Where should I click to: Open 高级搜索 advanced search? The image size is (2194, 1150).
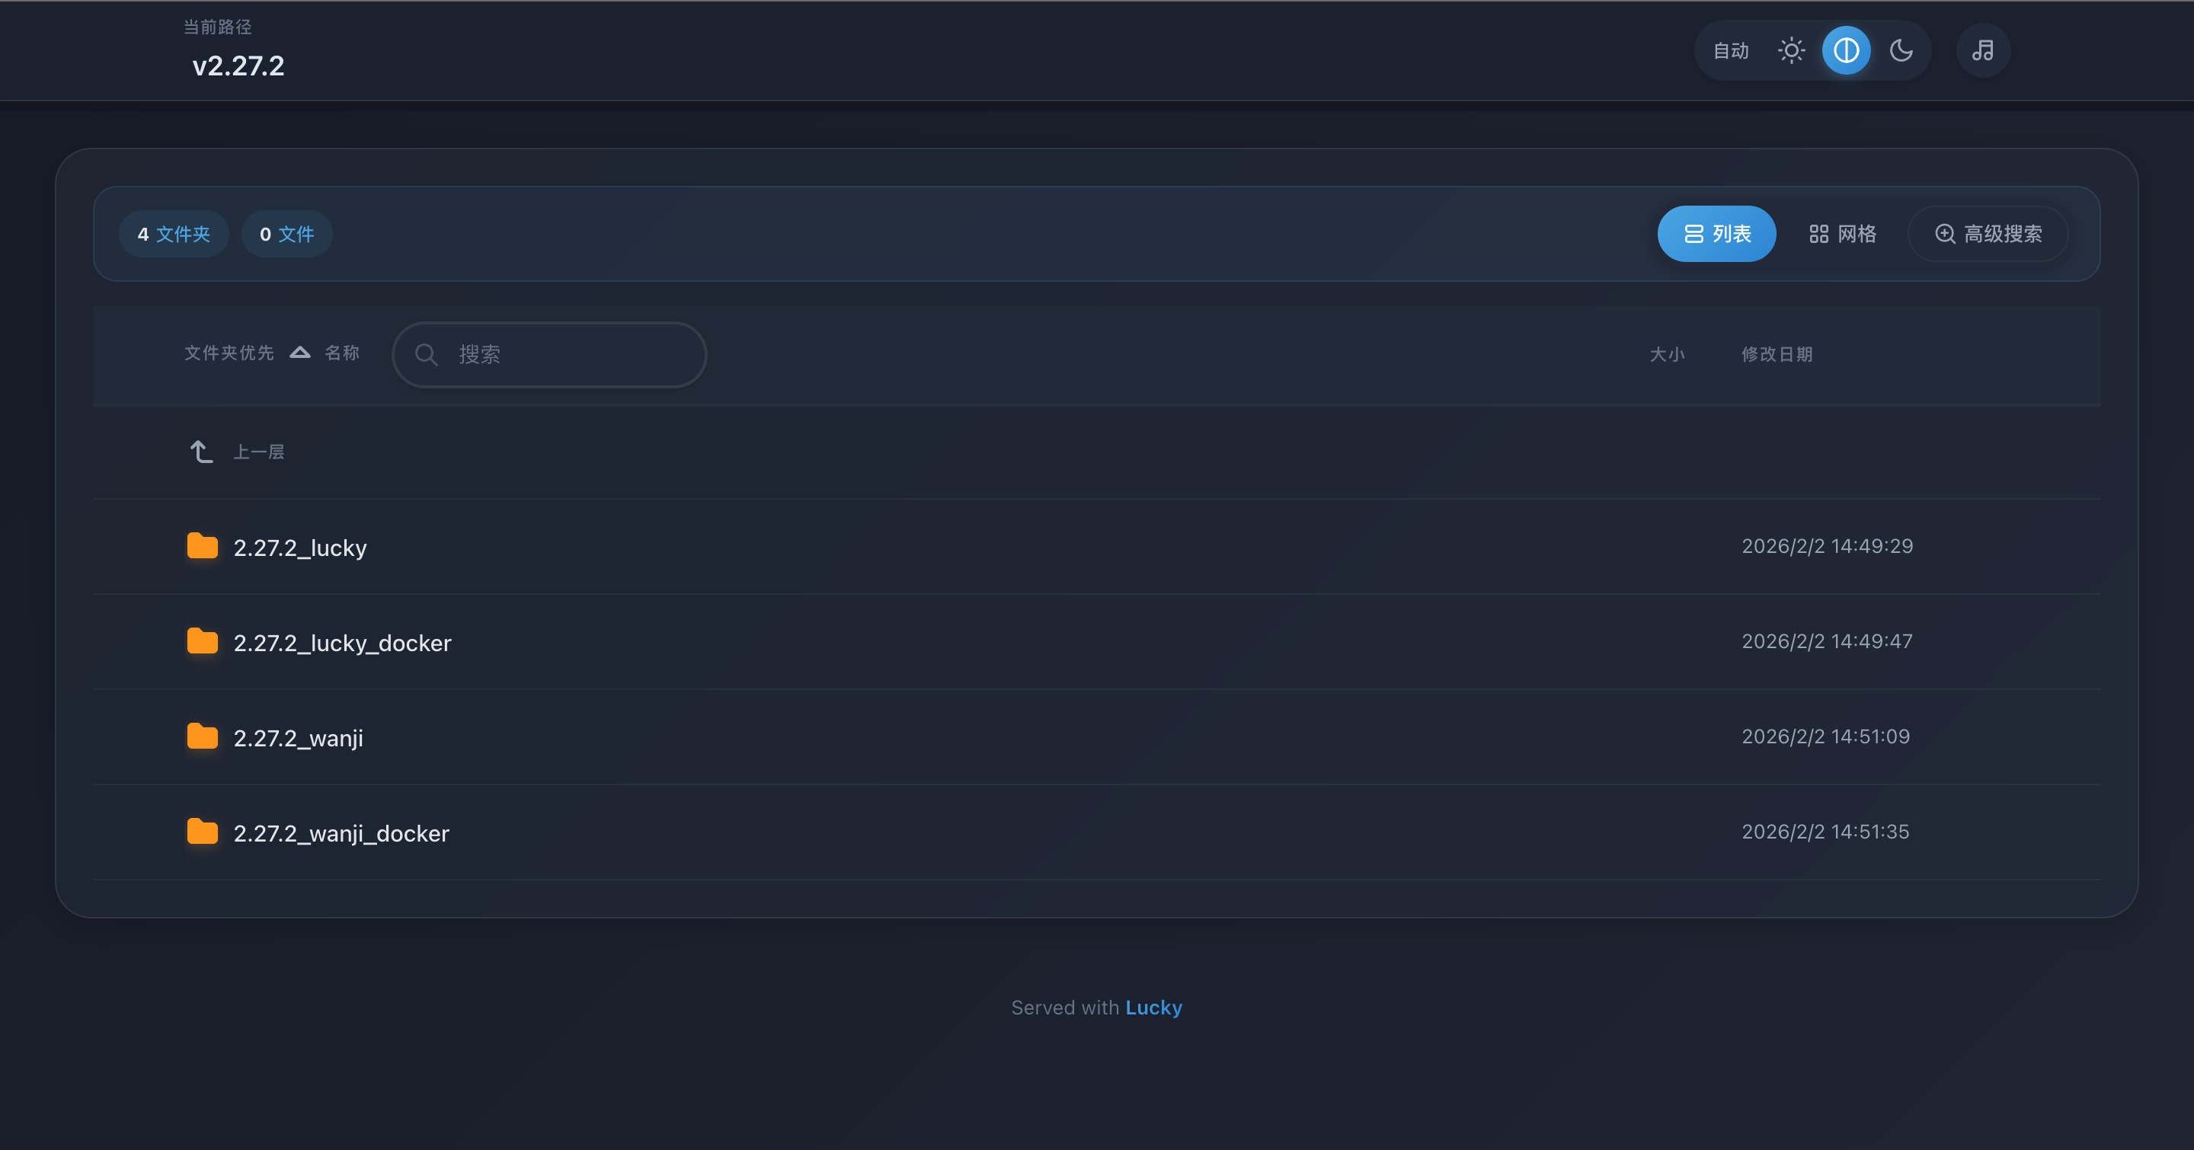pyautogui.click(x=1988, y=234)
